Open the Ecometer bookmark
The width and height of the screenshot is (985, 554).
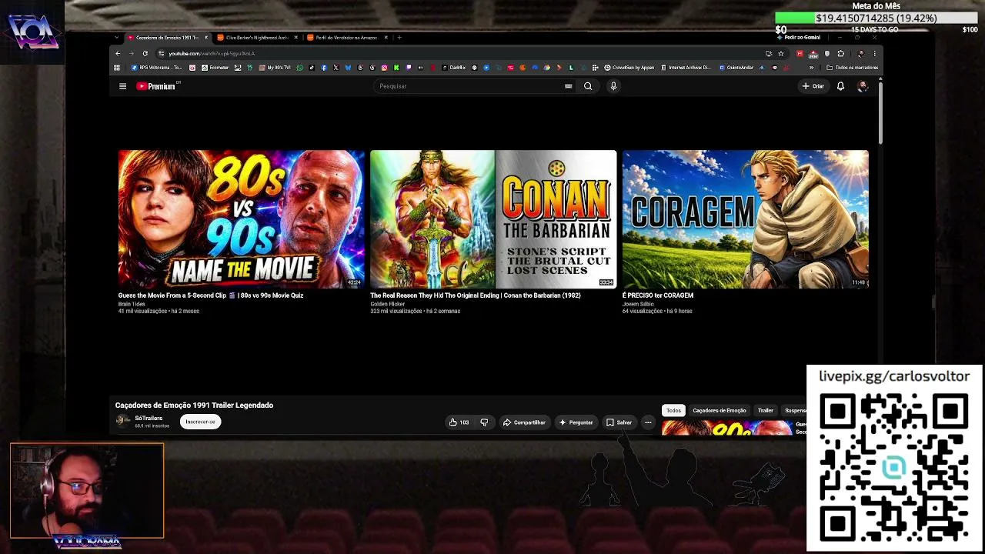tap(215, 68)
